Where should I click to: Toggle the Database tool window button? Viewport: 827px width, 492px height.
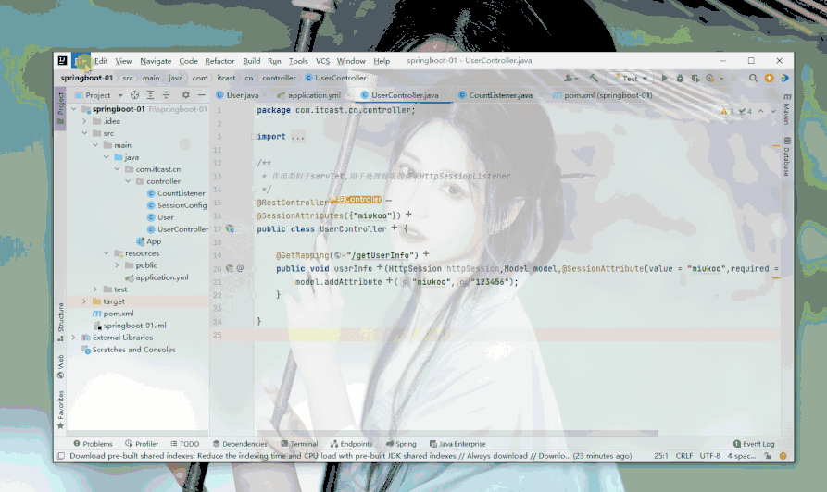pyautogui.click(x=786, y=157)
